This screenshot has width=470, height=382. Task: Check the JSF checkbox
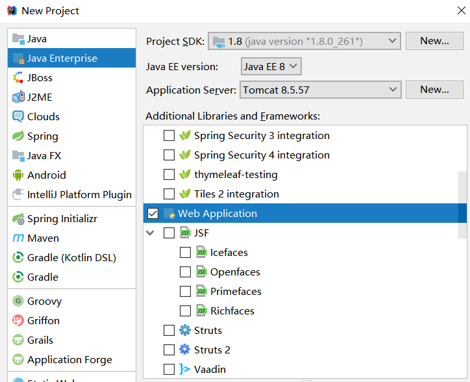(x=169, y=233)
